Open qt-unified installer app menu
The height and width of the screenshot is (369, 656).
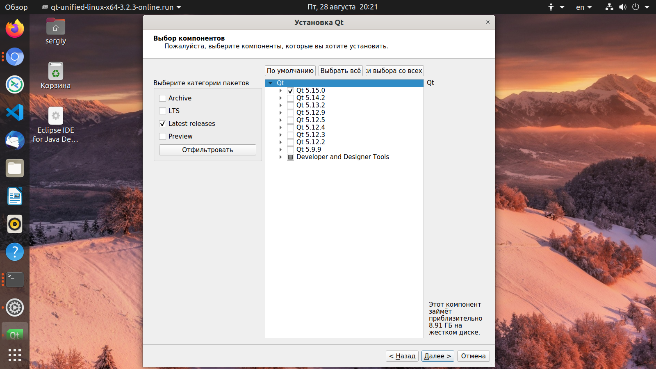112,7
